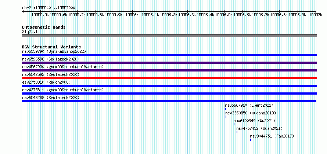
Task: Click the 15555.9k ruler position
Action: [x=114, y=15]
